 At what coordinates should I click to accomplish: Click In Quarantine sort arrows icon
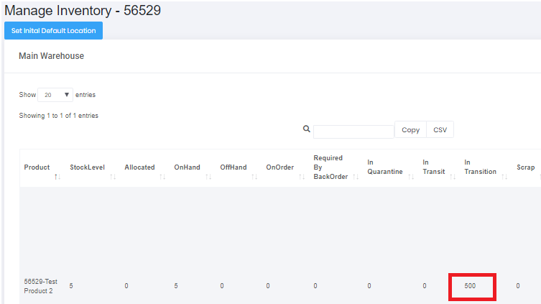tap(411, 177)
